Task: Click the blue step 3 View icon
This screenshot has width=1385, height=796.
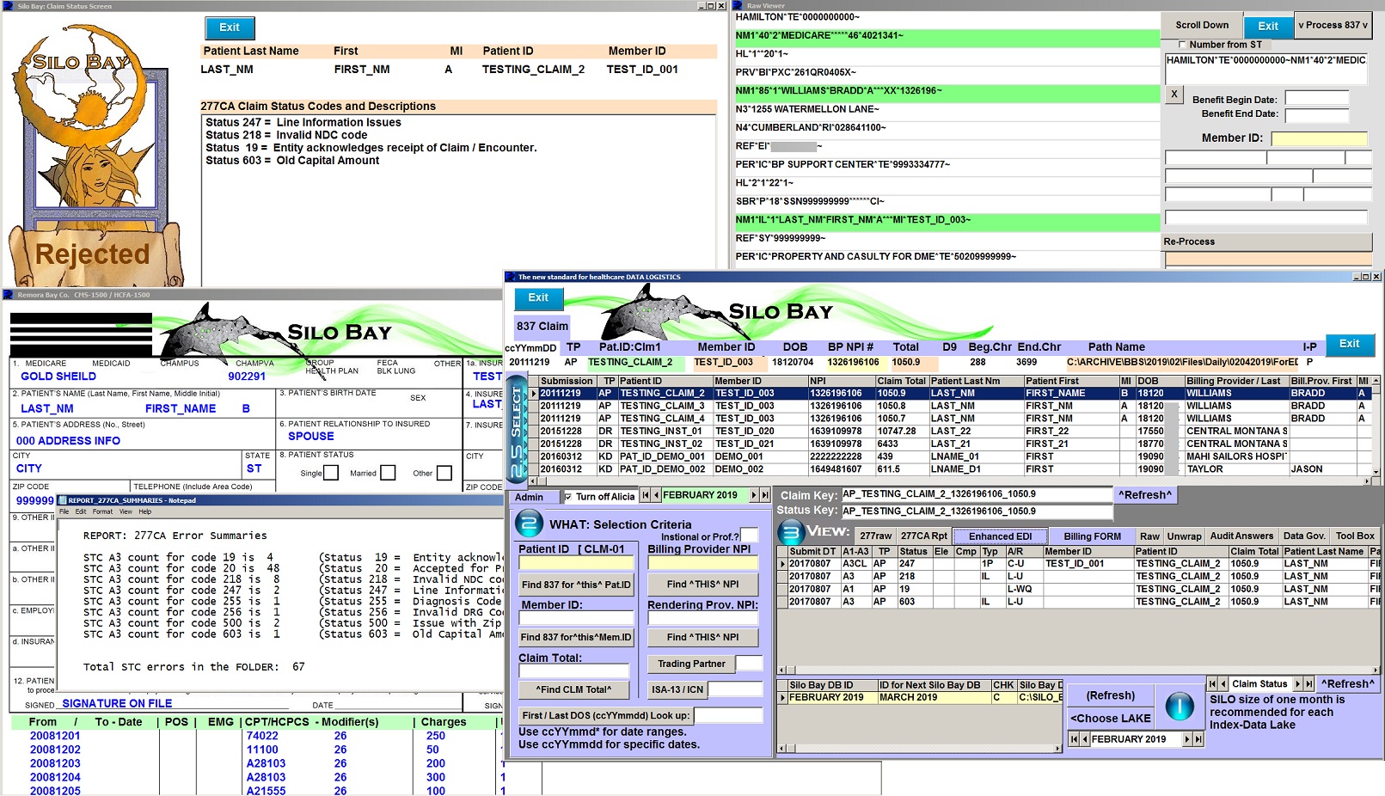Action: click(790, 533)
